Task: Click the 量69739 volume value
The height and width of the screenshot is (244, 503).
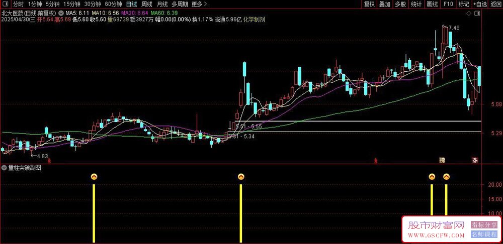Action: pyautogui.click(x=118, y=20)
